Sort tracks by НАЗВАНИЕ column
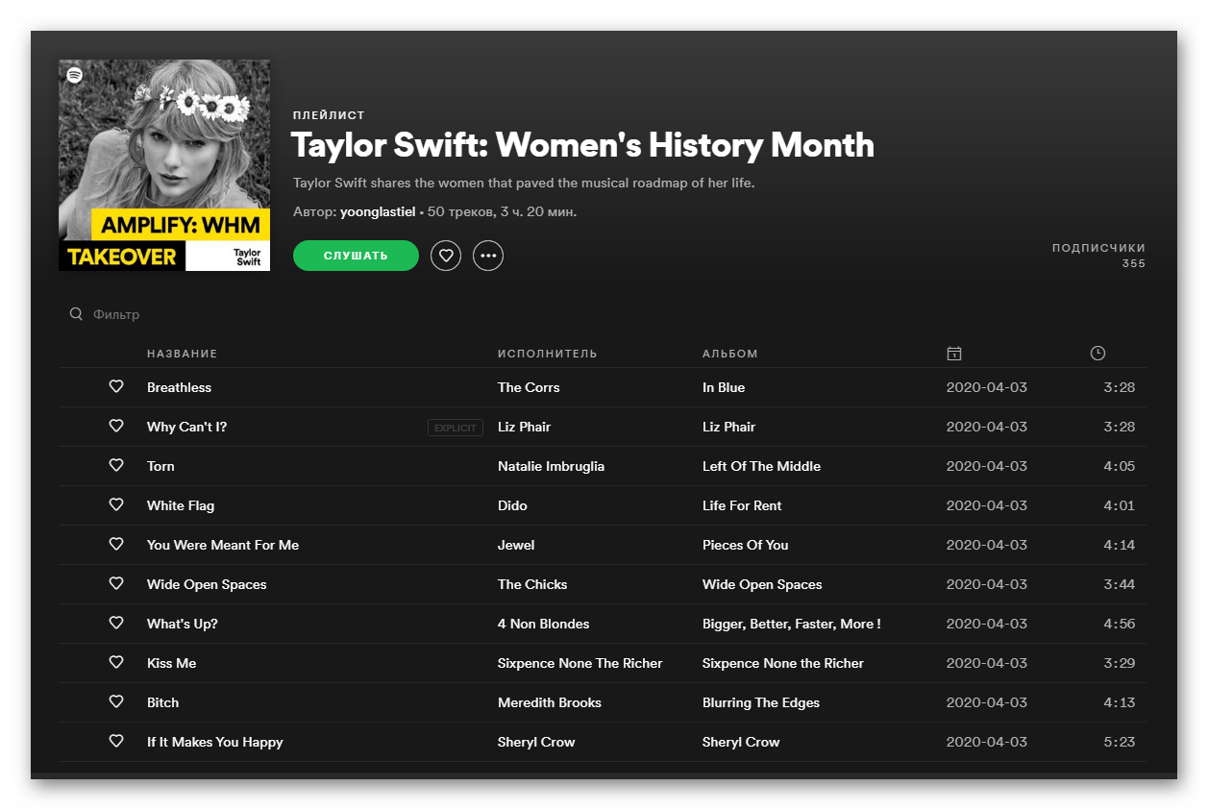 click(183, 354)
